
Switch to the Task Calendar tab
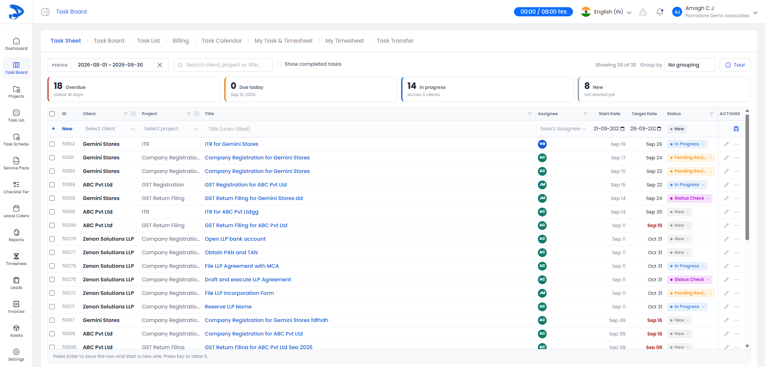[222, 41]
